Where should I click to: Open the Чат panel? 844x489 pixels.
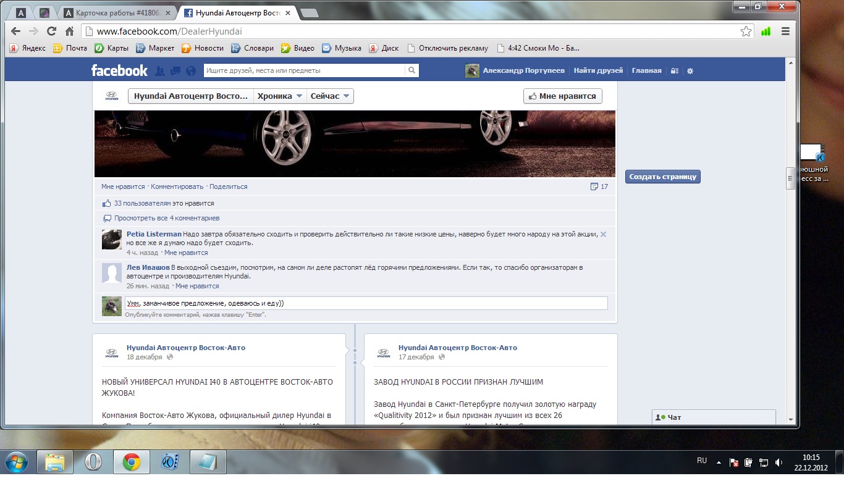pos(714,417)
